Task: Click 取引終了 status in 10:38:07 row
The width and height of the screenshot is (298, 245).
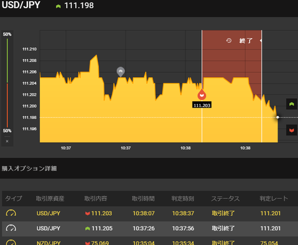Action: click(x=223, y=213)
